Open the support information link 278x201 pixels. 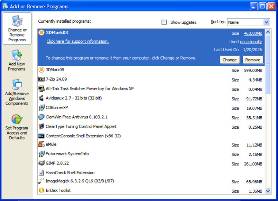[78, 41]
